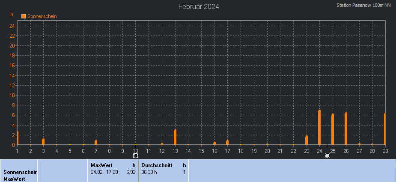The height and width of the screenshot is (182, 396).
Task: Click y-axis value 12
Action: pos(12,86)
